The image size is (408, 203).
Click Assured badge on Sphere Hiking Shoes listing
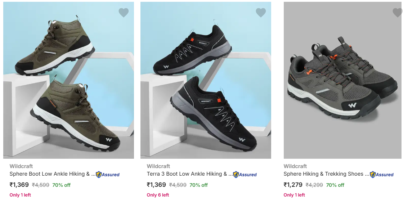(x=382, y=175)
